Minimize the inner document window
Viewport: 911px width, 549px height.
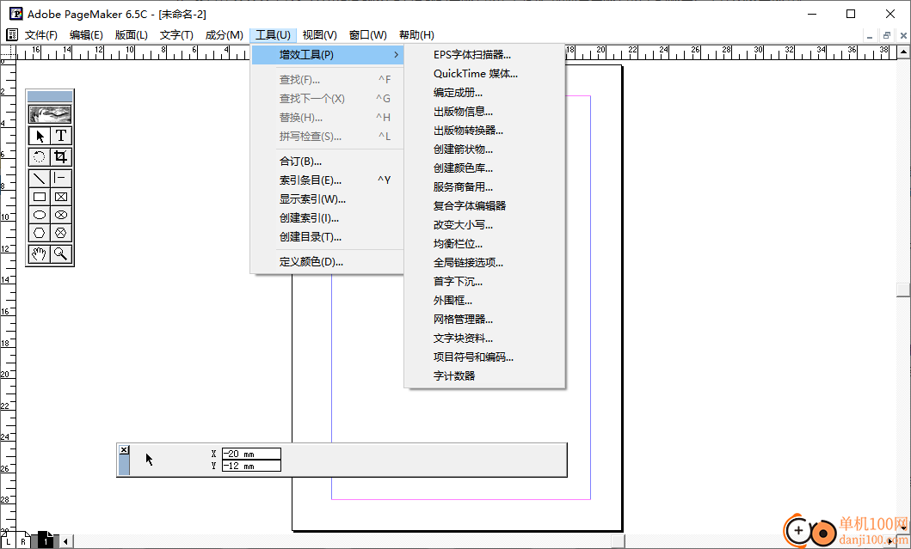[x=870, y=35]
